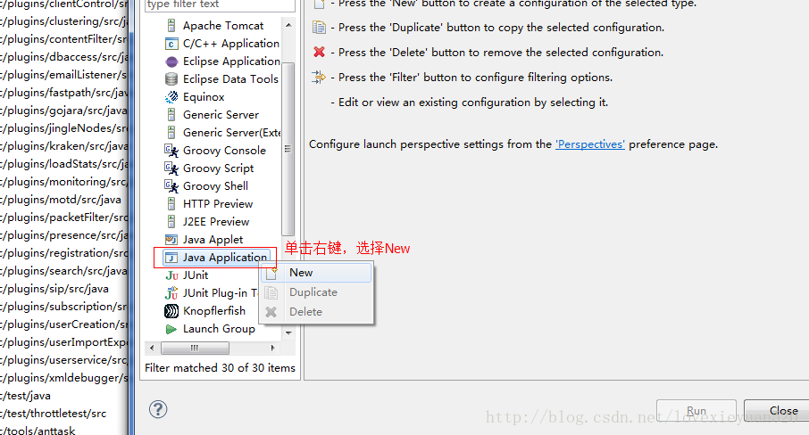The width and height of the screenshot is (809, 435).
Task: Click the Equinox icon
Action: click(171, 97)
